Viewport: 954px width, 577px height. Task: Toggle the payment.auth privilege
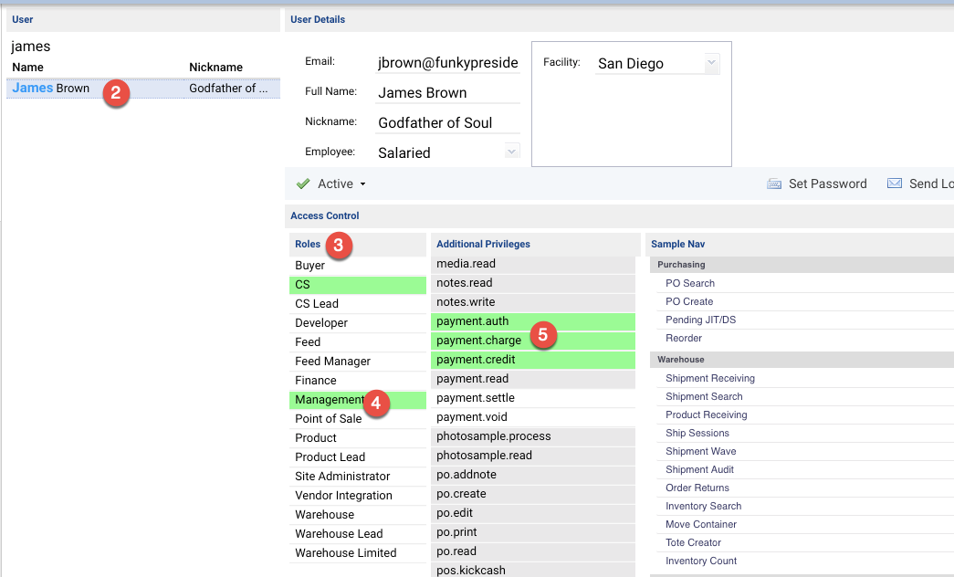(x=533, y=321)
